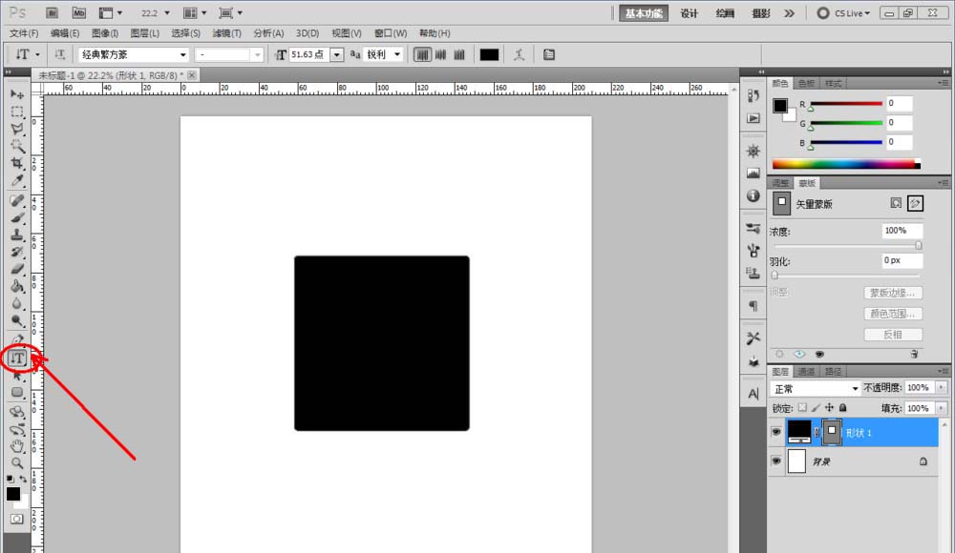Select the Rounded Rectangle shape tool

click(17, 393)
